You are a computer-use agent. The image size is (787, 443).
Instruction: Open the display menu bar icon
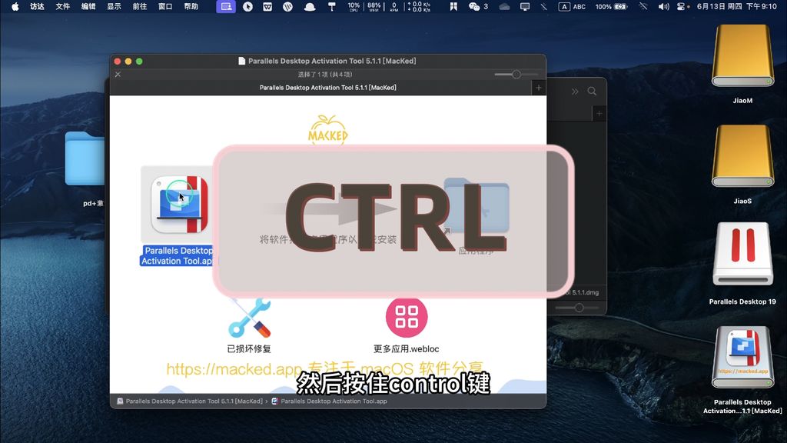coord(525,6)
